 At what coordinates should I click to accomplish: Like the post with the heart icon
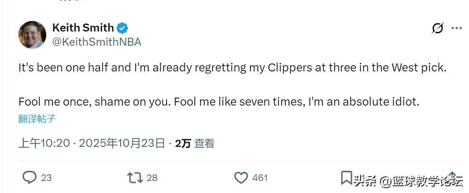click(241, 178)
